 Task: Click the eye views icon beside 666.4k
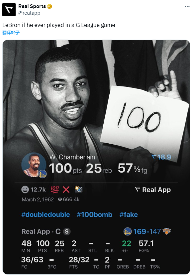pos(60,200)
